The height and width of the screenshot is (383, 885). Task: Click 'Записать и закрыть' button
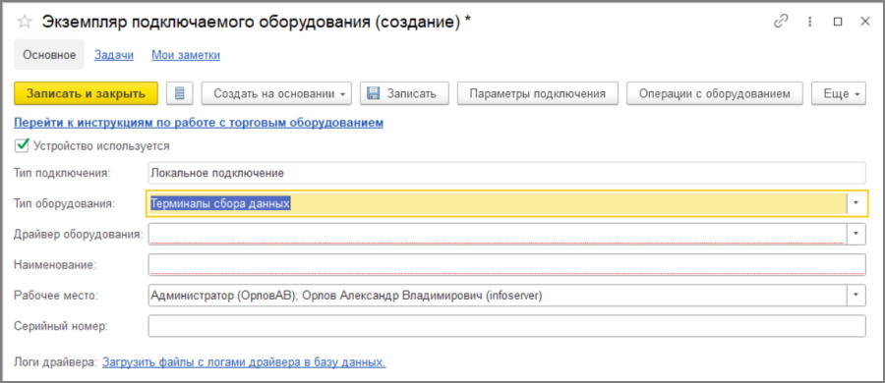pyautogui.click(x=86, y=93)
